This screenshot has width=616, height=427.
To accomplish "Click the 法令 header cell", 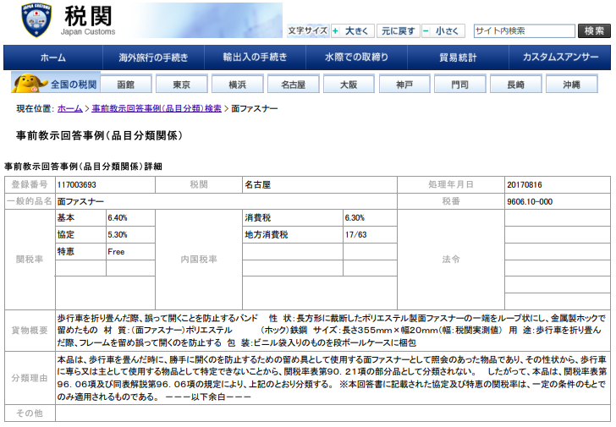I will click(451, 260).
